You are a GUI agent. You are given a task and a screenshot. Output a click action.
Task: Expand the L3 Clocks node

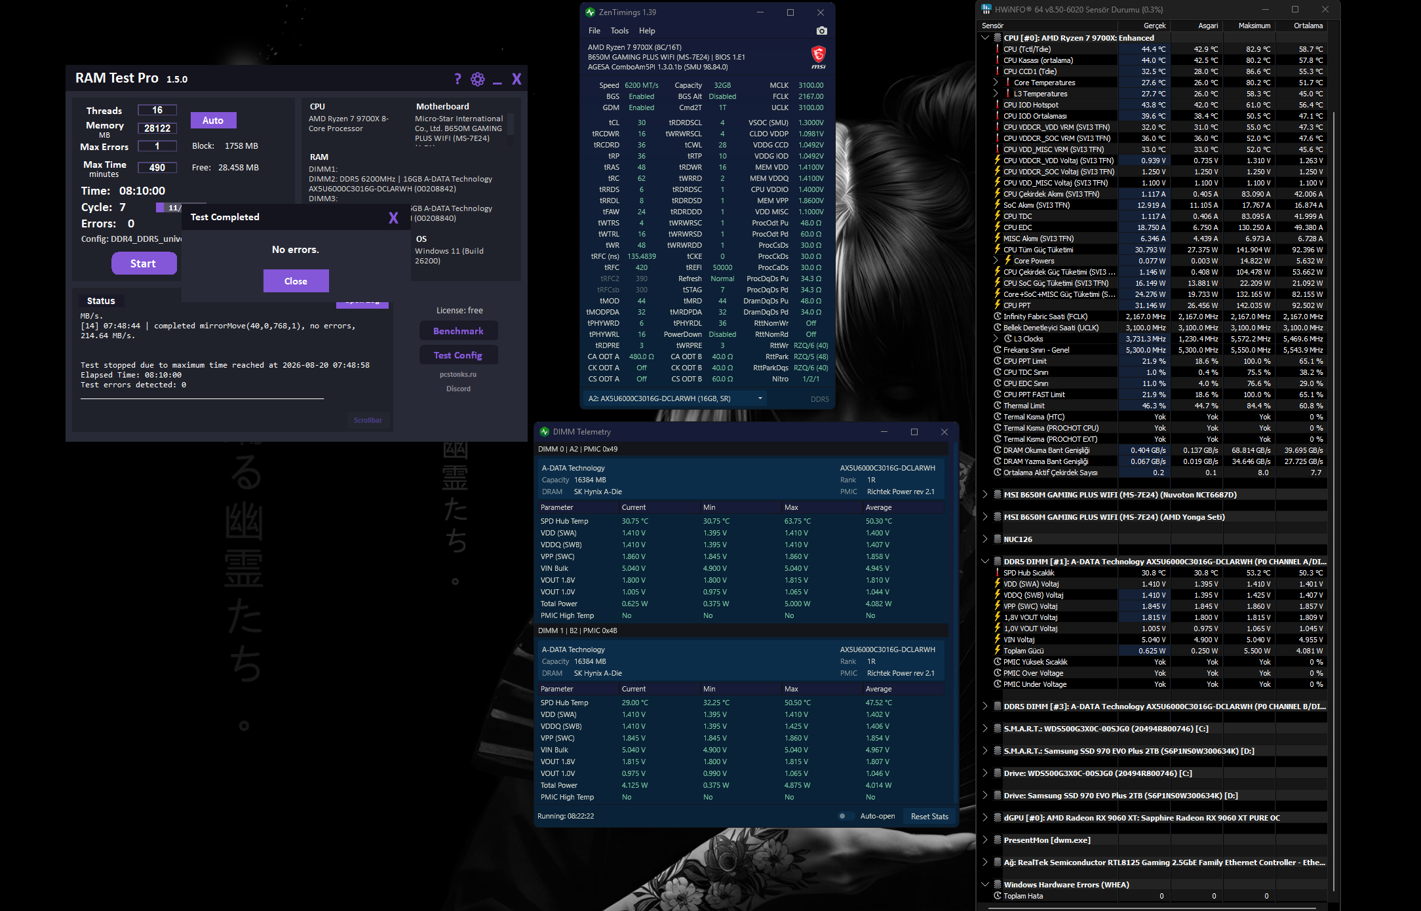tap(995, 339)
